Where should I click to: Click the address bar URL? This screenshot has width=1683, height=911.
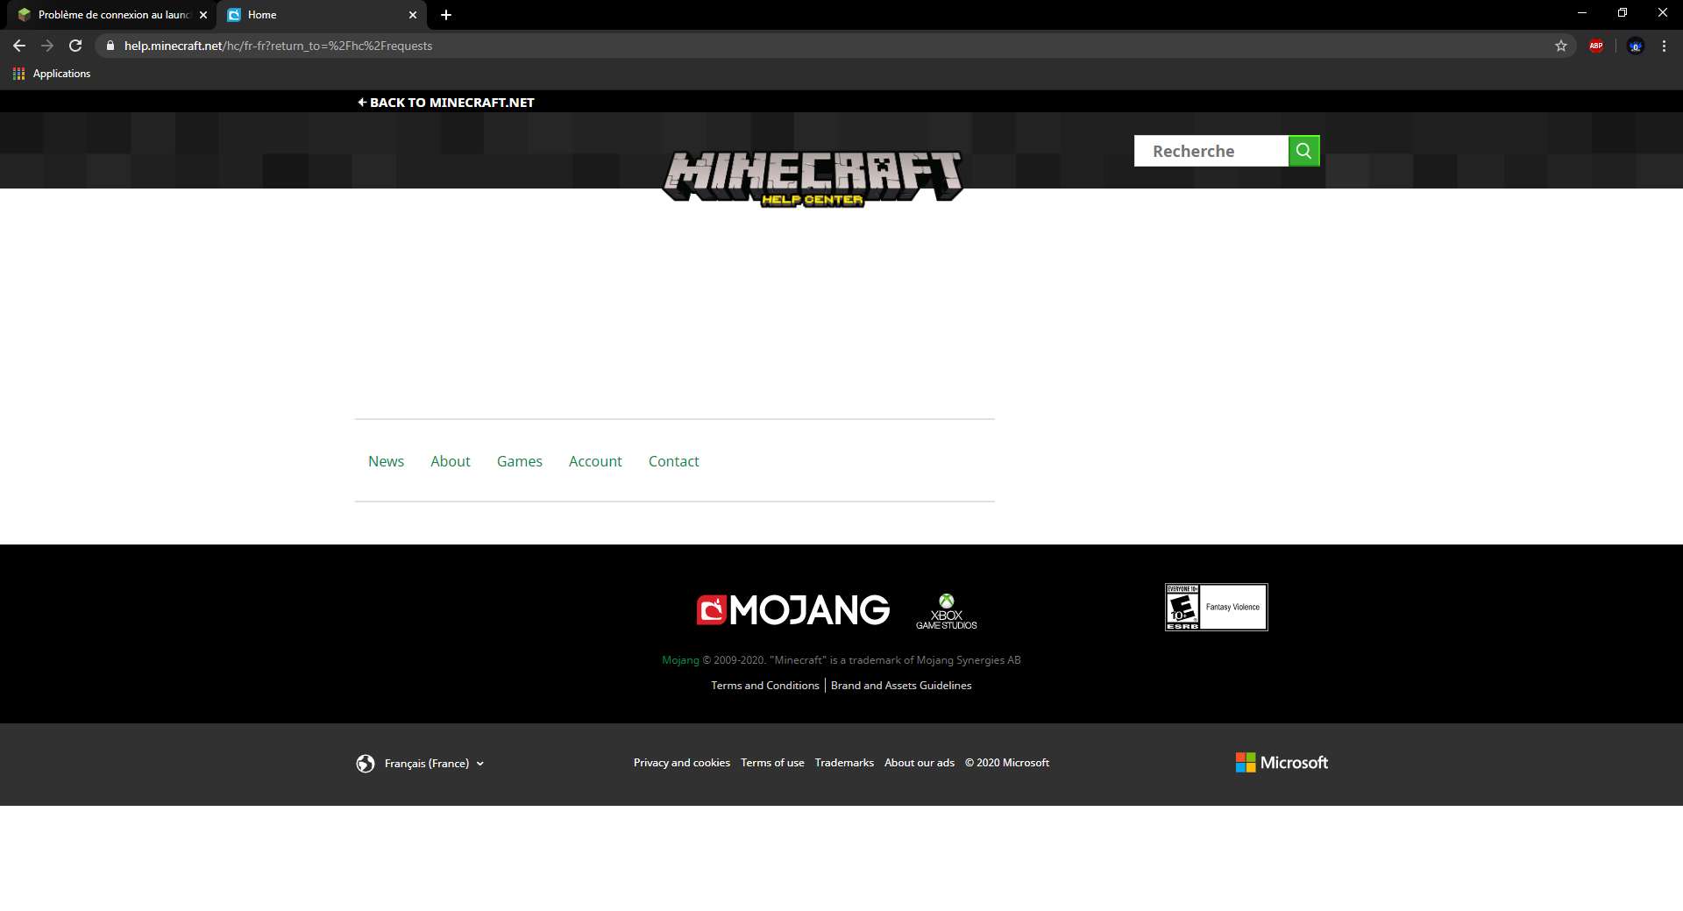[278, 46]
